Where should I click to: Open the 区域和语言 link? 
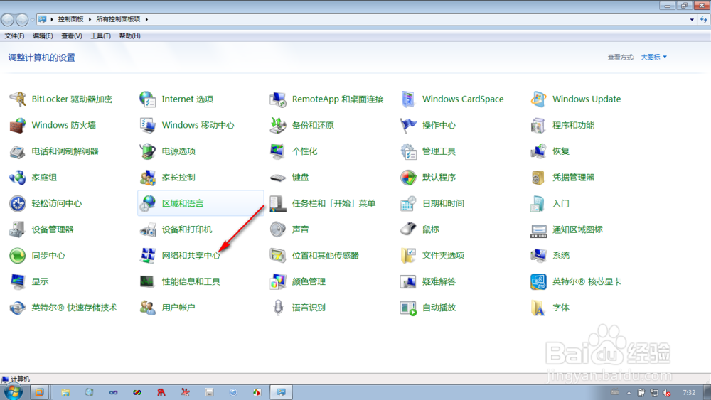(183, 203)
